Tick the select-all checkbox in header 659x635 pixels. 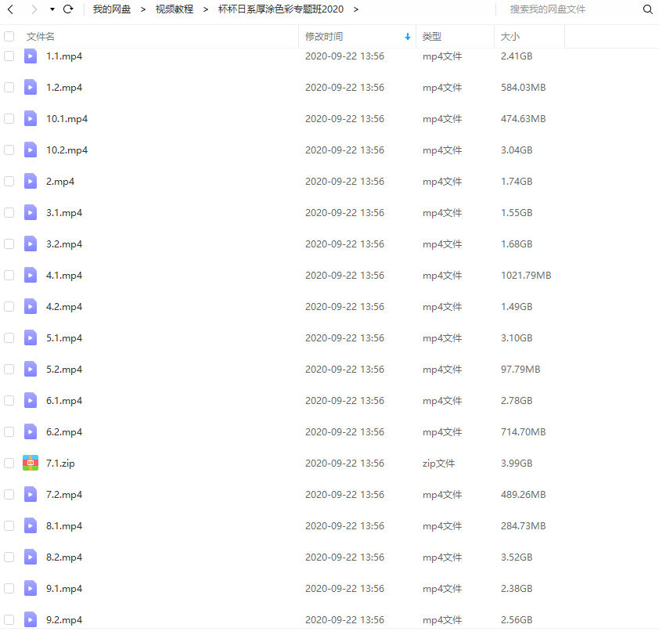pos(9,37)
